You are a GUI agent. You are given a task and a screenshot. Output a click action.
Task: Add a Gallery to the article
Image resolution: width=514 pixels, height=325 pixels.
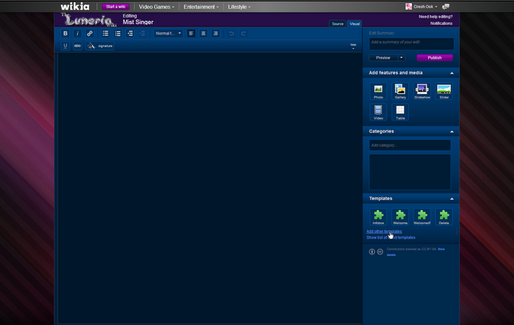[x=400, y=91]
